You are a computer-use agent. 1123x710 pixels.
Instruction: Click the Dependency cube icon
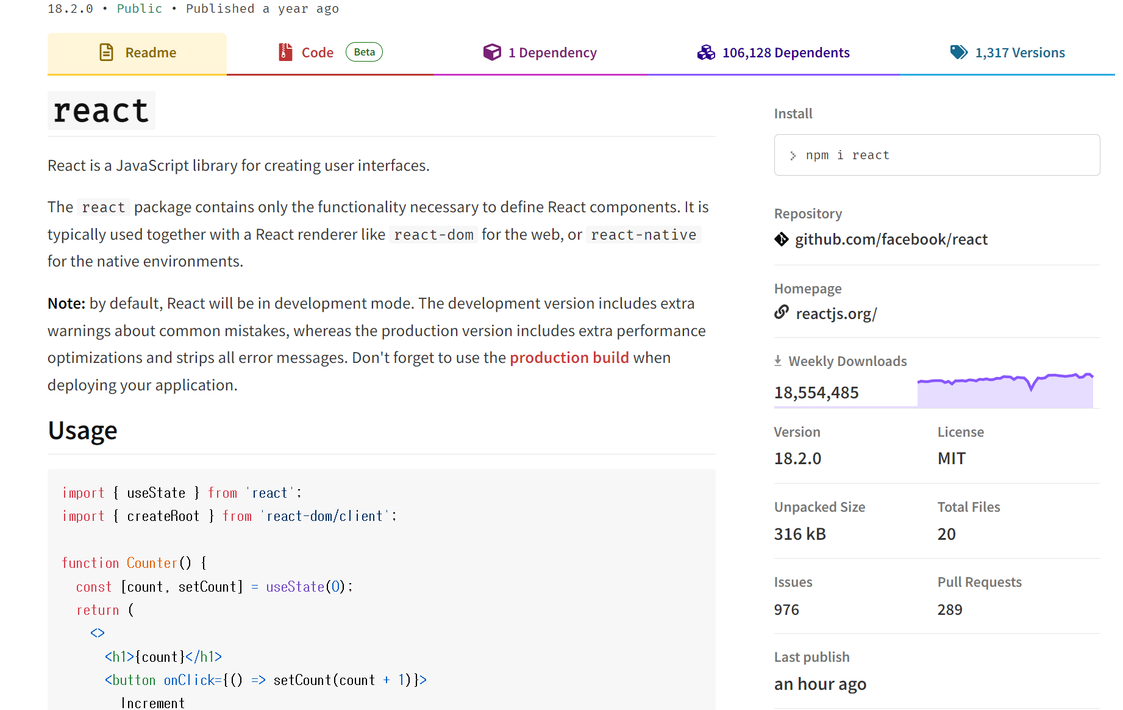click(492, 52)
